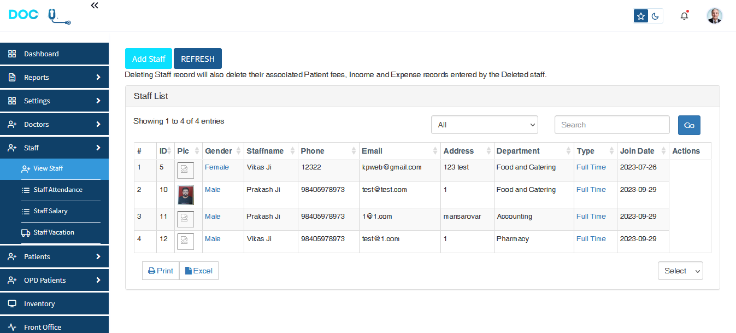Click the Patients person-plus icon
The width and height of the screenshot is (736, 333).
coord(12,257)
